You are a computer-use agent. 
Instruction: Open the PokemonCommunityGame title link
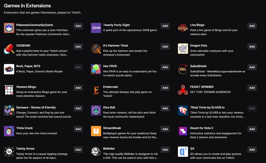[35, 25]
